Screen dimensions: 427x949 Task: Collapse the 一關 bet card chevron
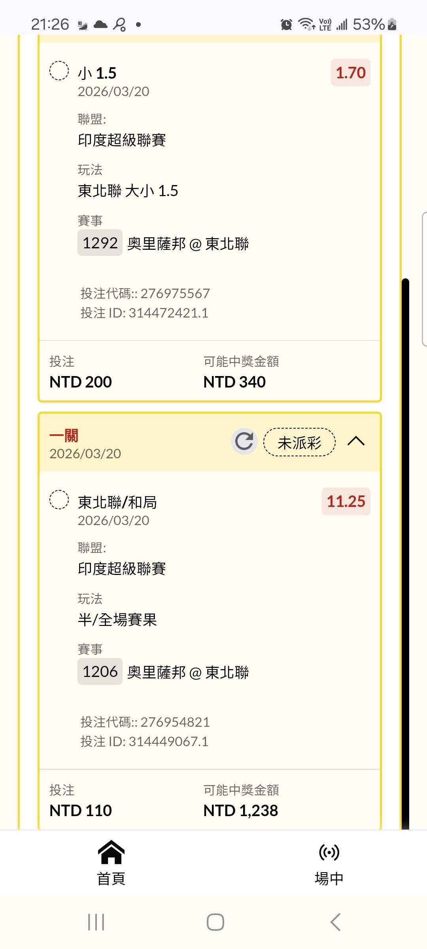tap(356, 441)
